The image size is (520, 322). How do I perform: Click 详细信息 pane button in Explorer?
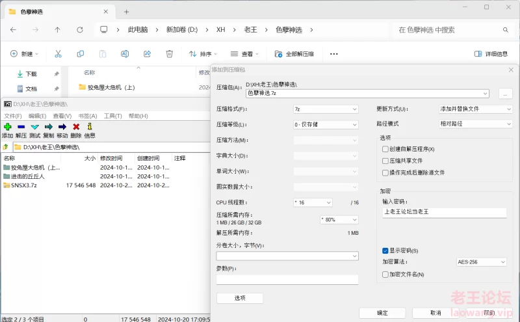click(x=491, y=54)
